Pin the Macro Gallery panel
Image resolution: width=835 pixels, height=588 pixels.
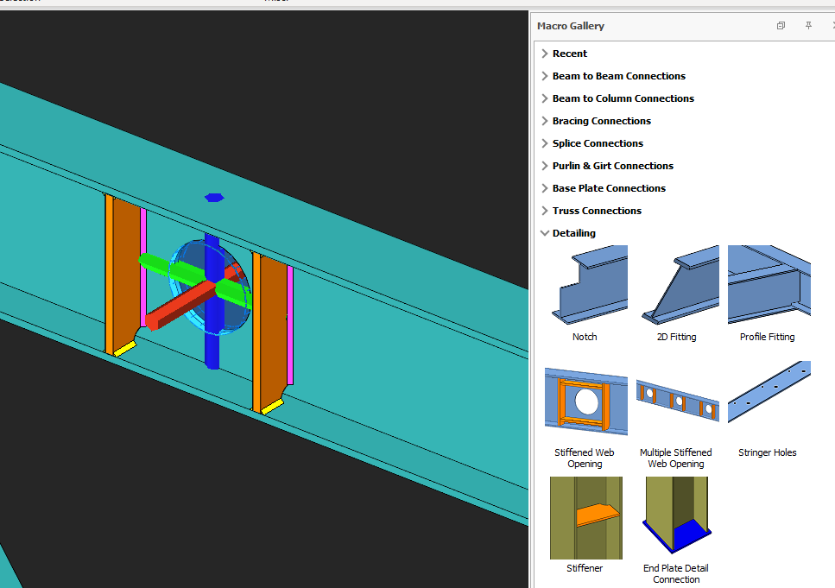click(x=808, y=26)
